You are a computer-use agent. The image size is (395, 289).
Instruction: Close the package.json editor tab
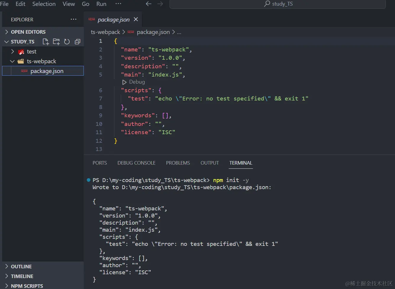click(x=136, y=20)
